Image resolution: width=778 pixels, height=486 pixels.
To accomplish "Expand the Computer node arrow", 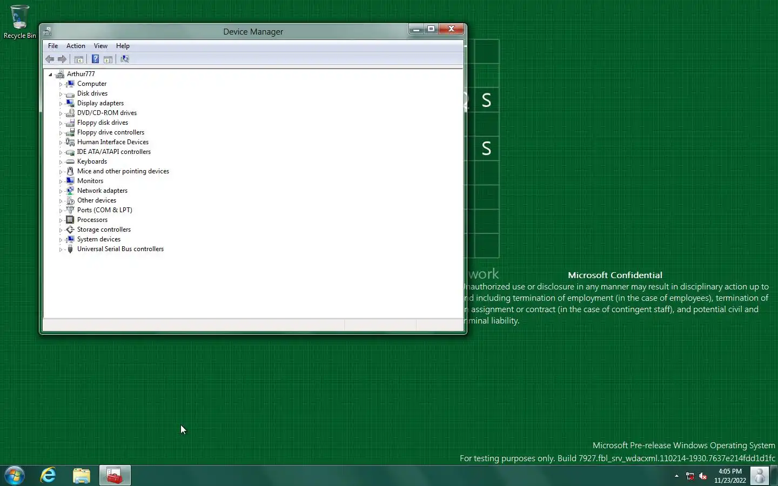I will pyautogui.click(x=61, y=84).
